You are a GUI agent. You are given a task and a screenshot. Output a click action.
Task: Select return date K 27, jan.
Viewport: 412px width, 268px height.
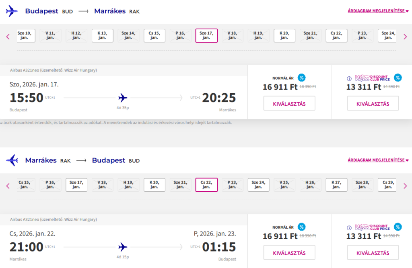(x=336, y=184)
